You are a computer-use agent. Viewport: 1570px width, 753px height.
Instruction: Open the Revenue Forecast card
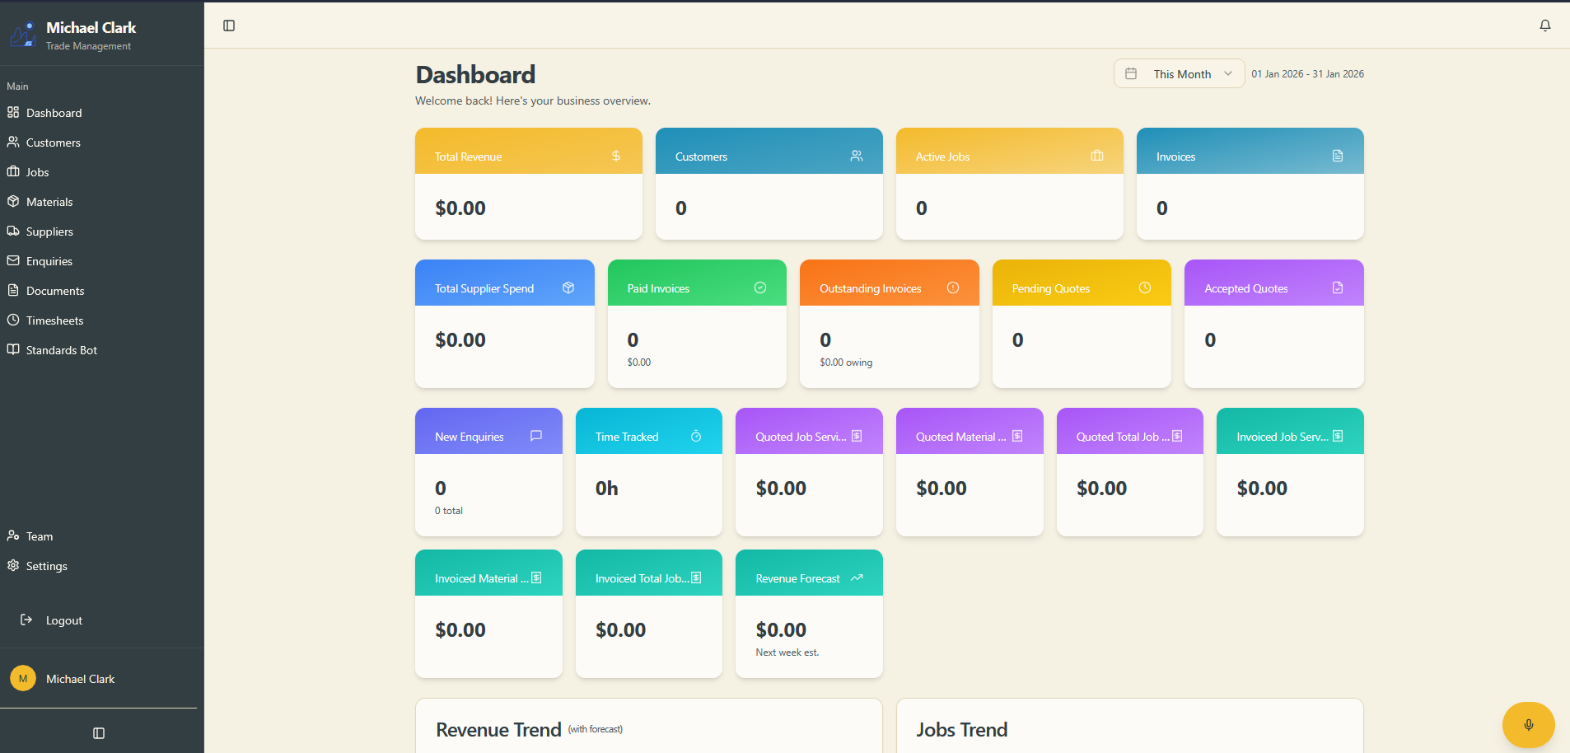[808, 614]
